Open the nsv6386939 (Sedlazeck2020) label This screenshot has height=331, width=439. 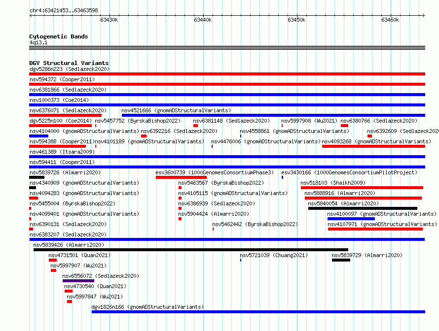click(x=217, y=203)
